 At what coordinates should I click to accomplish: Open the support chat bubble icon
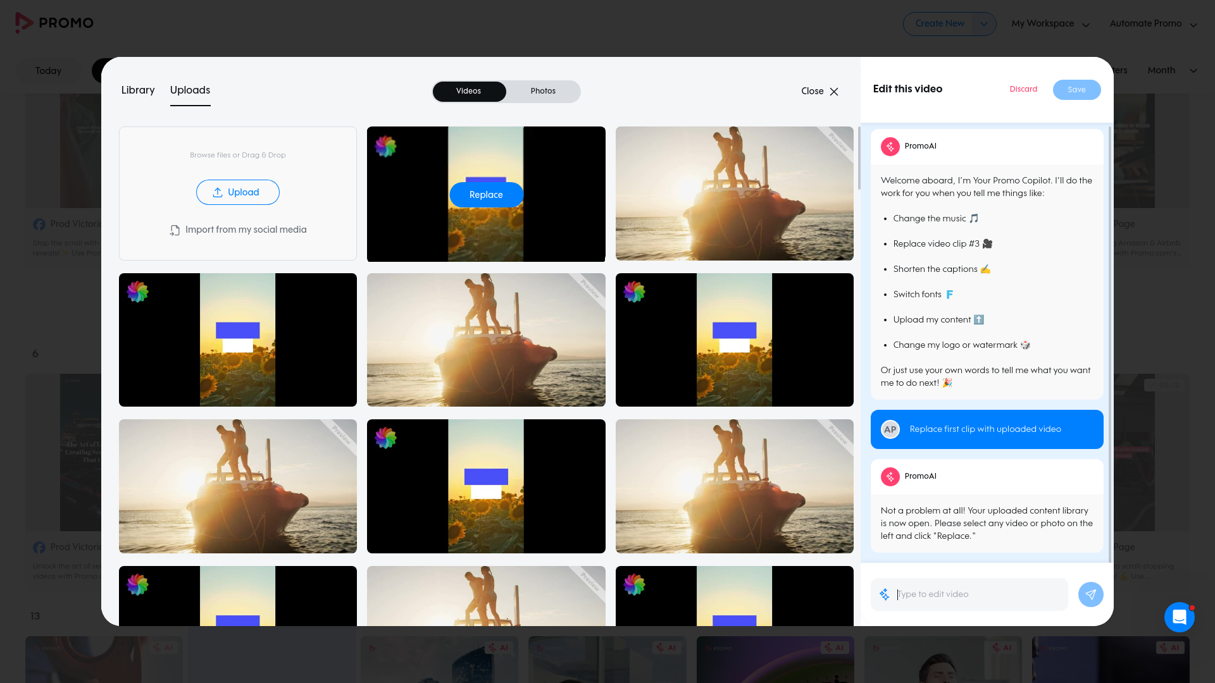click(1179, 617)
